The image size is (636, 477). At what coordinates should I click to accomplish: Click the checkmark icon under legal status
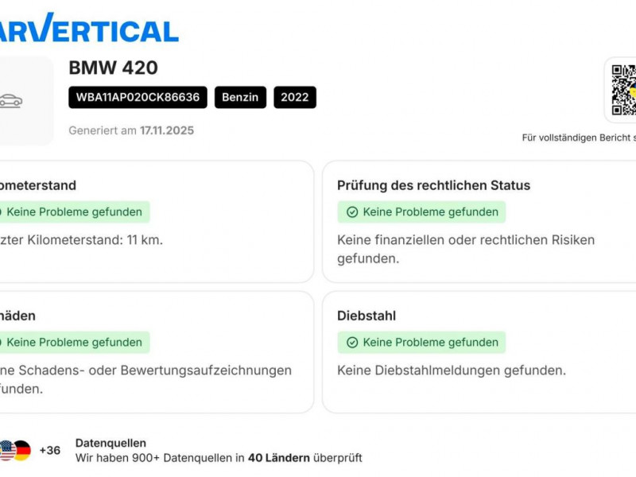point(352,212)
